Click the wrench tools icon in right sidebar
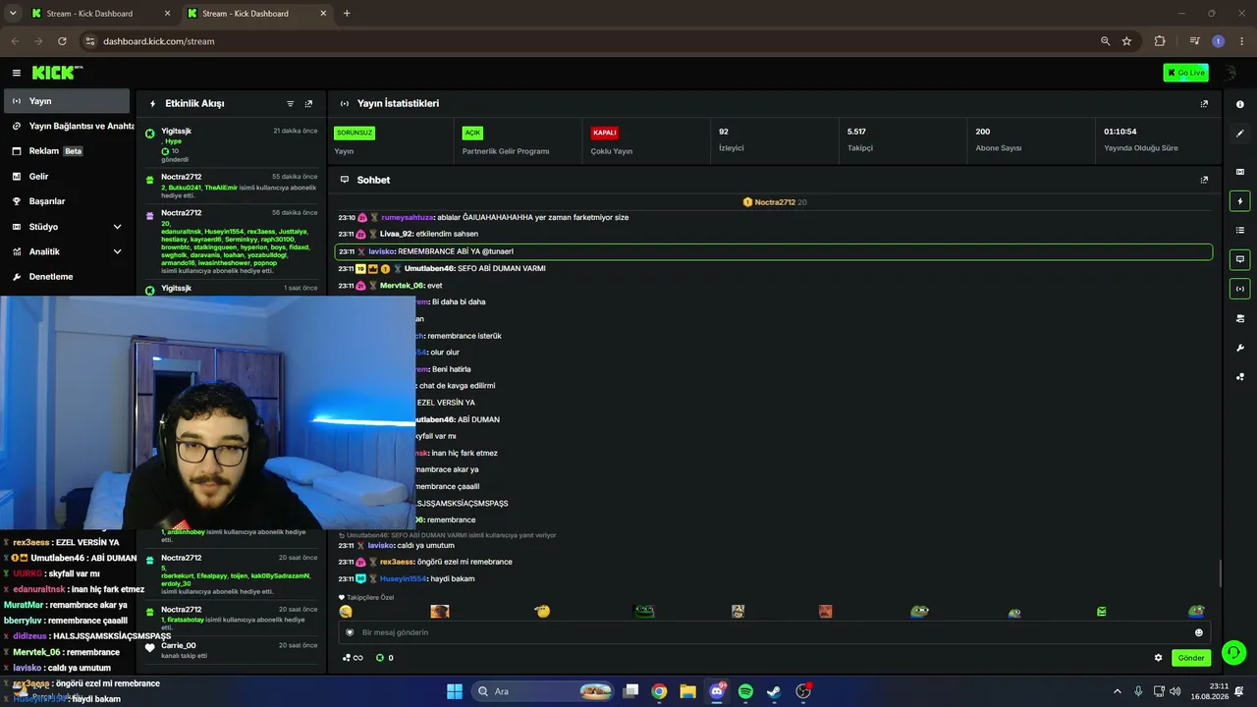The image size is (1257, 707). click(1239, 348)
